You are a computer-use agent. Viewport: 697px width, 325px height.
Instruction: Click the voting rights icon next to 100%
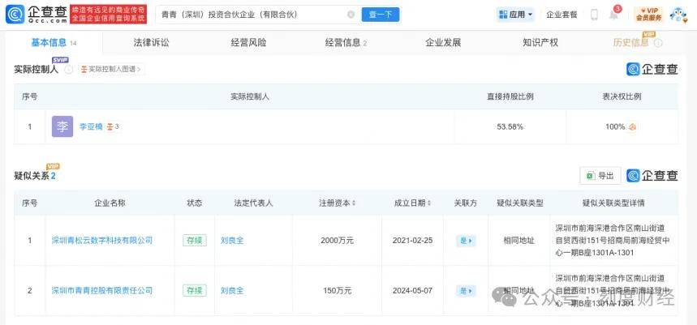click(x=632, y=127)
